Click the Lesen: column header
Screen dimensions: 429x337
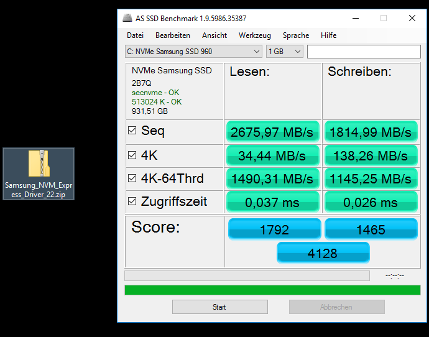[249, 72]
